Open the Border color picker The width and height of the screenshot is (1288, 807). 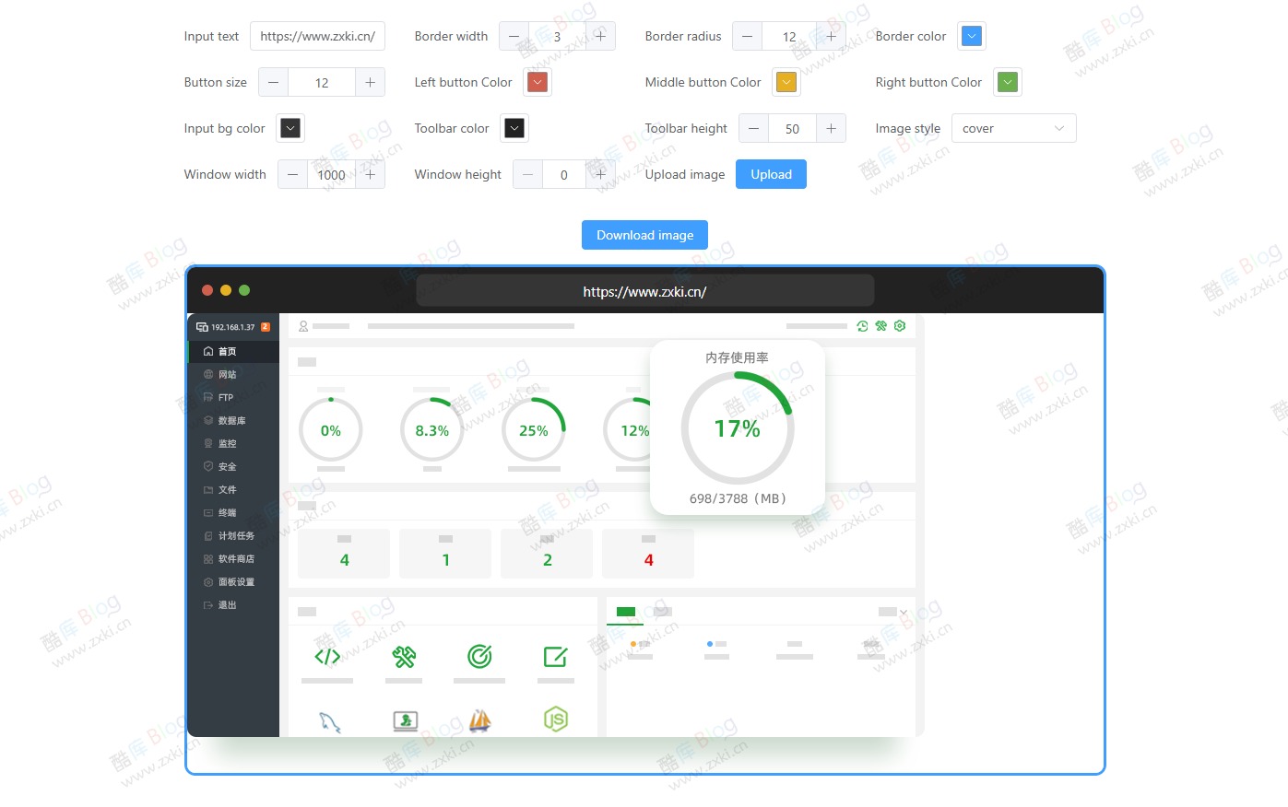coord(971,36)
